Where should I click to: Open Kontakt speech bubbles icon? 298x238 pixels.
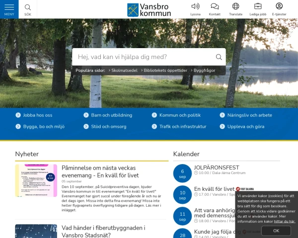pyautogui.click(x=215, y=6)
